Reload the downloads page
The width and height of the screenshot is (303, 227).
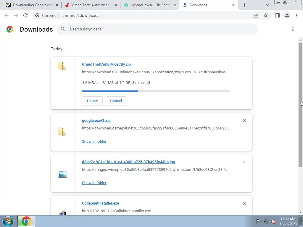click(x=25, y=15)
